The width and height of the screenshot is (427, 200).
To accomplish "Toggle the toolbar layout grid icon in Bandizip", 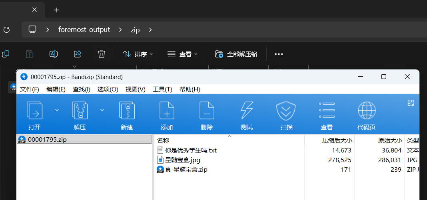I will [411, 103].
